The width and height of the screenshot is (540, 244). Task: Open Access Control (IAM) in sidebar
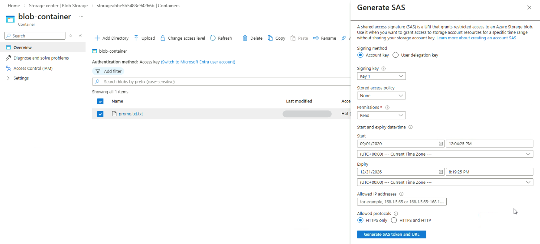point(33,68)
